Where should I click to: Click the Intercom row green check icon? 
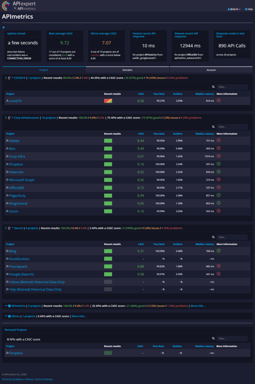(x=219, y=172)
